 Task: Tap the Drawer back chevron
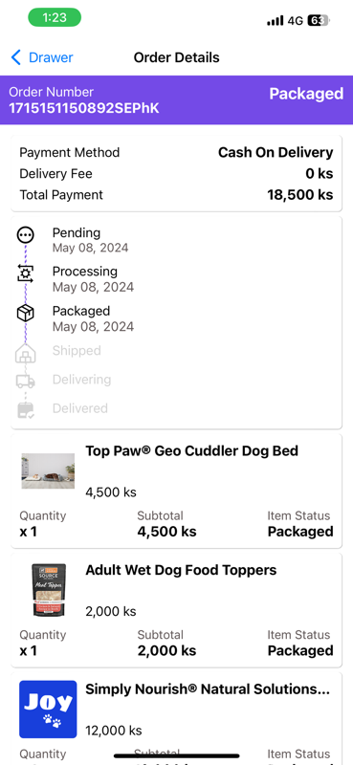tap(16, 57)
